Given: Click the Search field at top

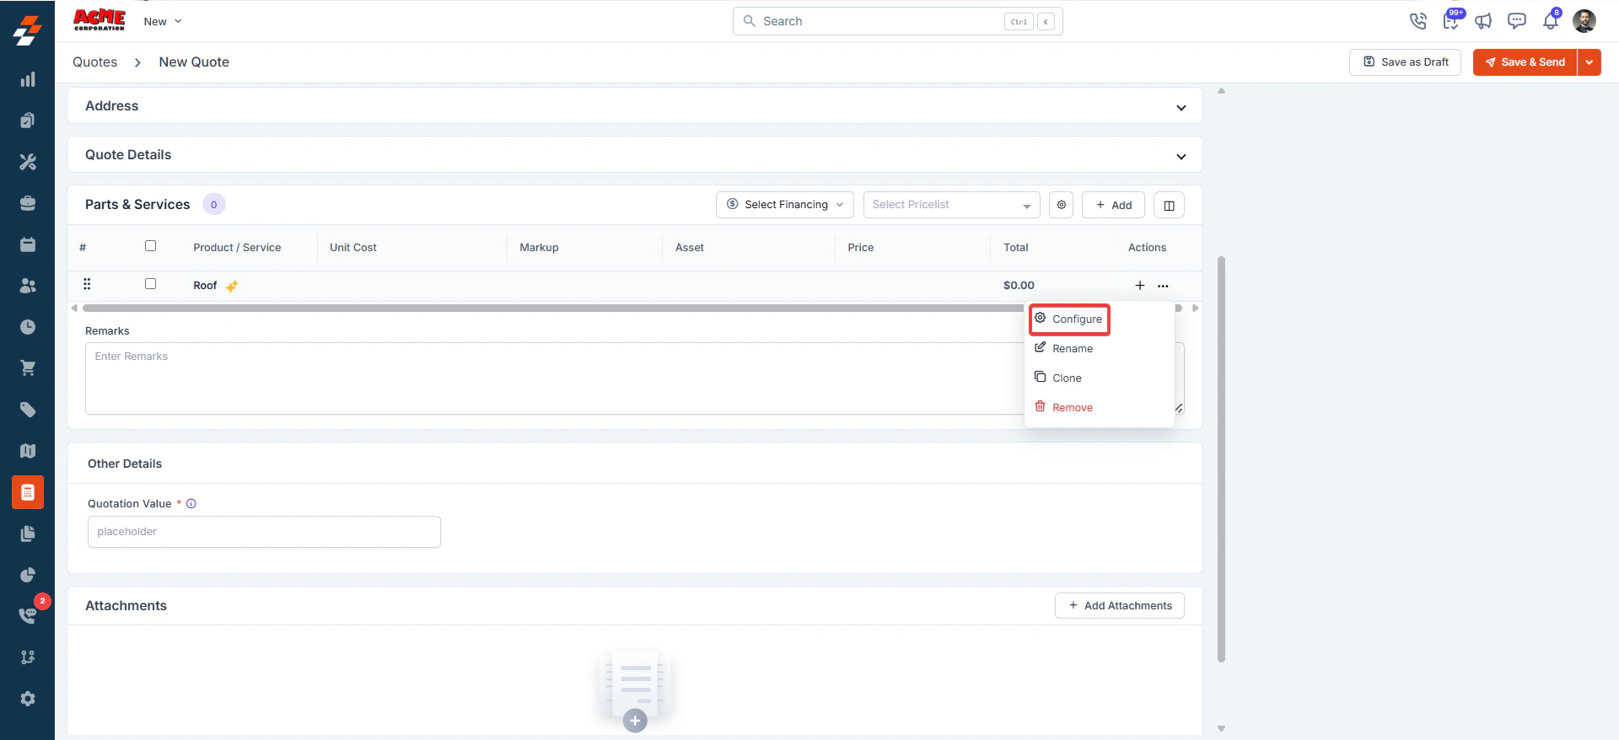Looking at the screenshot, I should [897, 21].
